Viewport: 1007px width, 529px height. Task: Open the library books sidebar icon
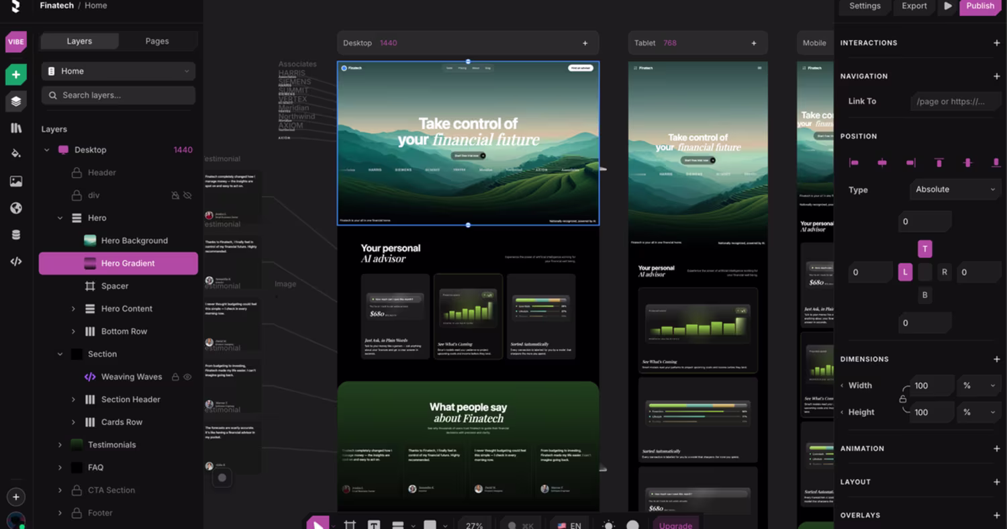(16, 128)
